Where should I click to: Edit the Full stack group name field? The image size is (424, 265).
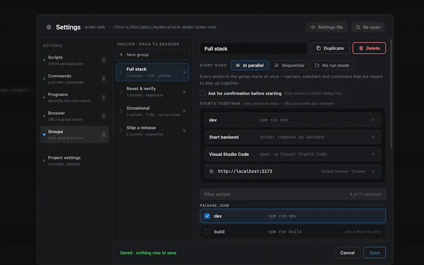click(253, 48)
